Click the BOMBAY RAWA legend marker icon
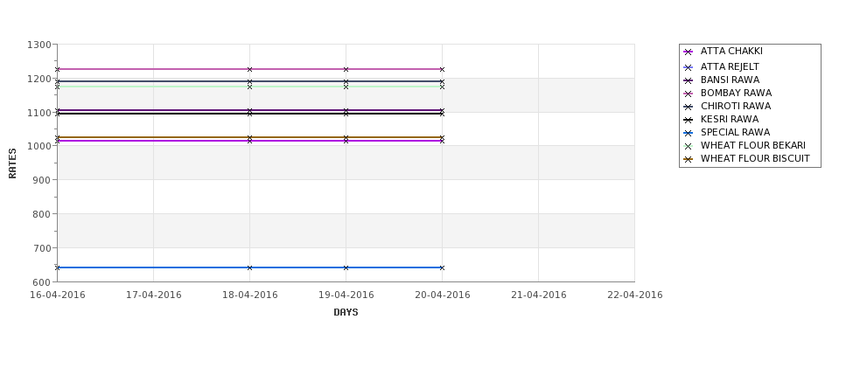This screenshot has width=853, height=375. pos(689,94)
